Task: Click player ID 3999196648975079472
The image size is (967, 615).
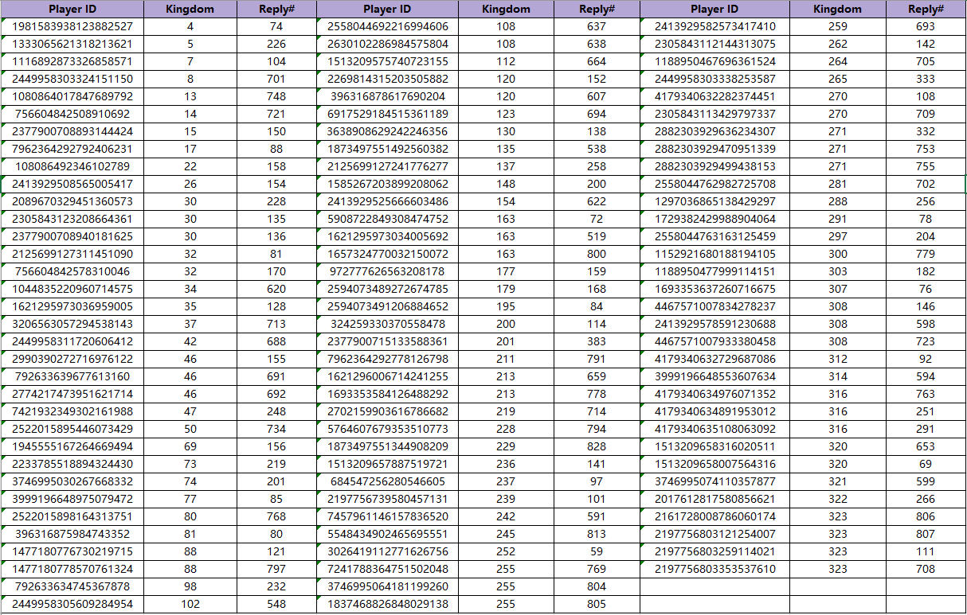Action: coord(72,500)
